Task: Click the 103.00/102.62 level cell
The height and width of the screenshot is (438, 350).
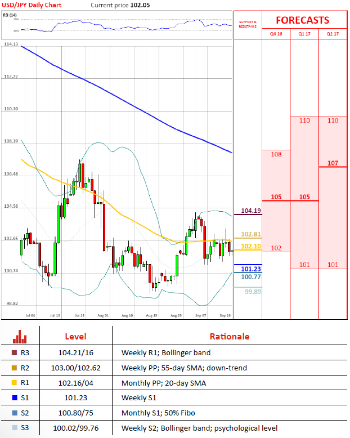Action: (x=75, y=368)
